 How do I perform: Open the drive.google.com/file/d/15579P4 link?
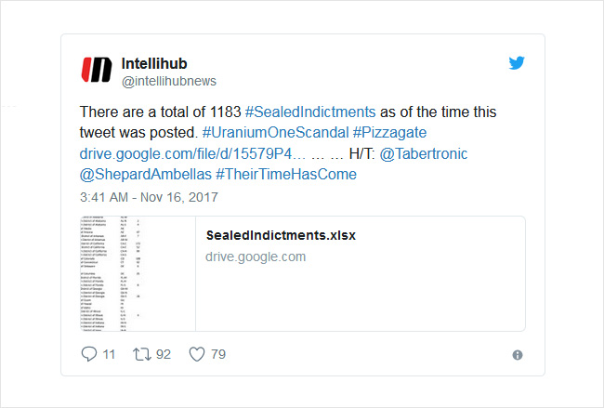(x=192, y=153)
